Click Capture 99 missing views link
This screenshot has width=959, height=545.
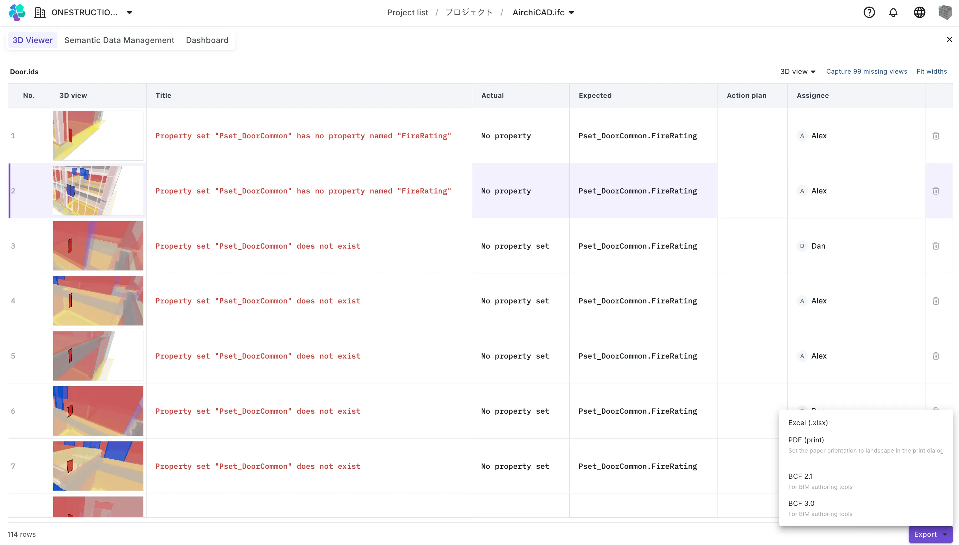[x=866, y=71]
